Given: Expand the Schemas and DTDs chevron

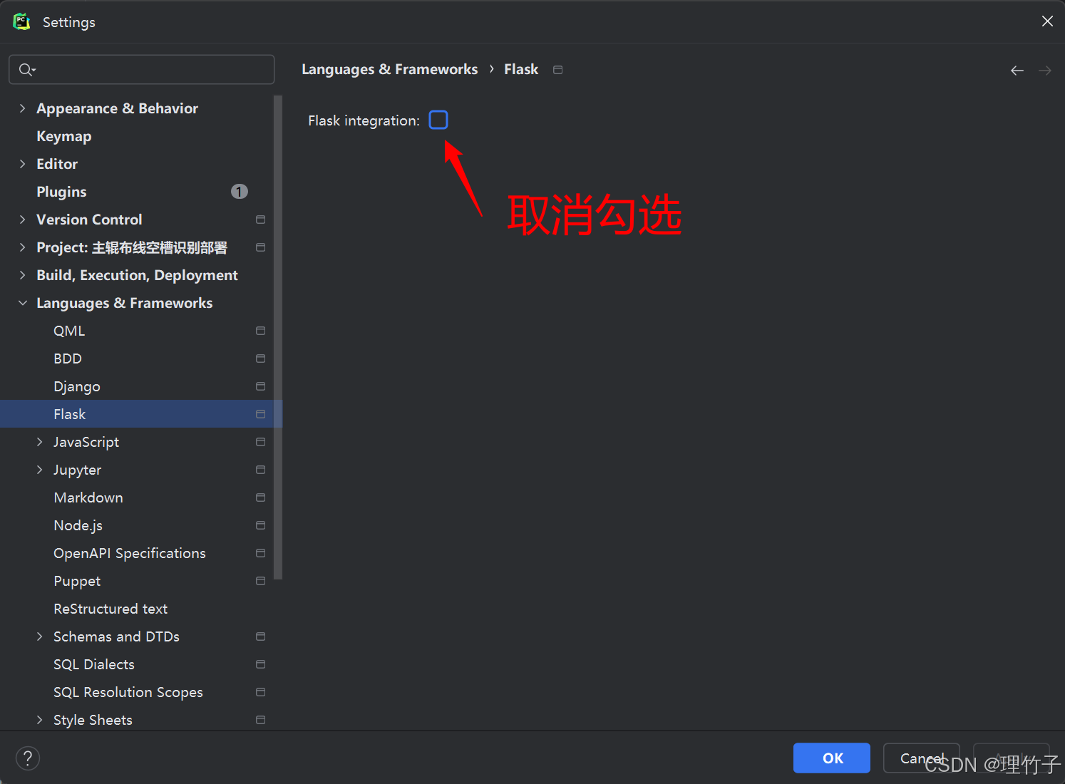Looking at the screenshot, I should pos(39,636).
